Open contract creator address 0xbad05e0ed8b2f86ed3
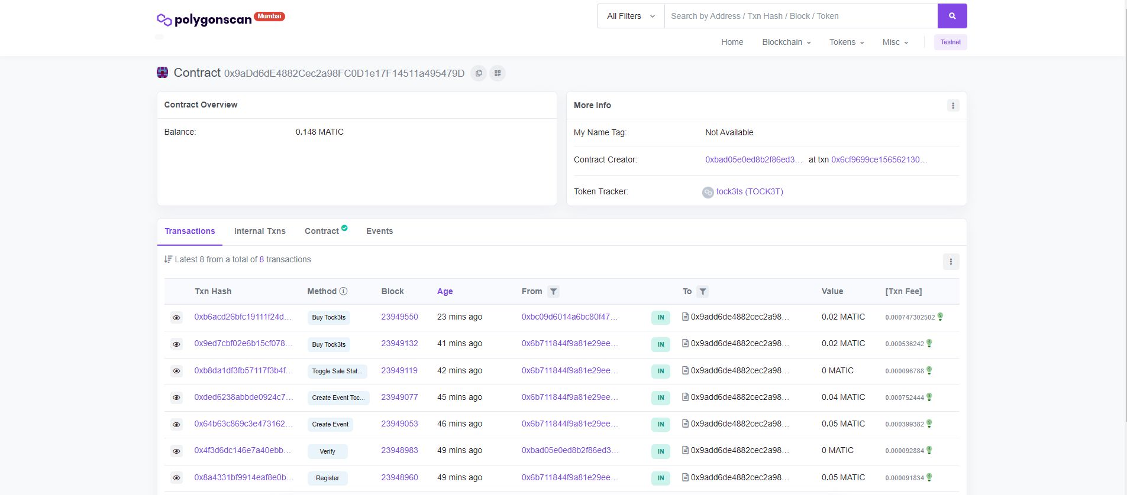The width and height of the screenshot is (1127, 495). tap(754, 159)
